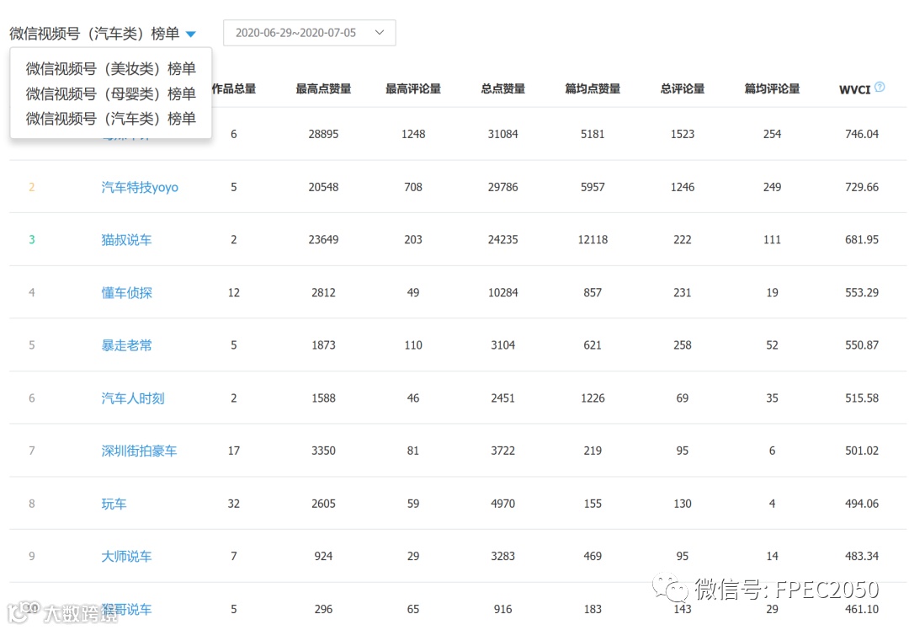The image size is (909, 630).
Task: Click the highest-likes value 28895
Action: coord(323,134)
